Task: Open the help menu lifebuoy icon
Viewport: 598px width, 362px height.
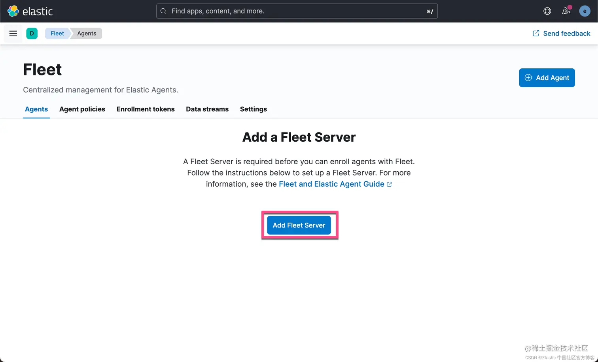Action: [x=547, y=11]
